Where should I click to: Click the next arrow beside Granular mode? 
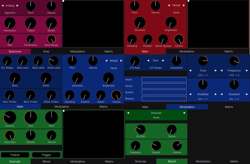[184, 113]
